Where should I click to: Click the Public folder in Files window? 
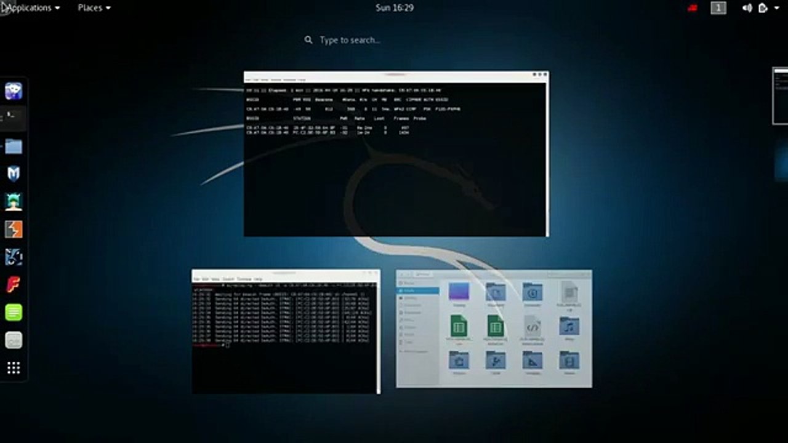pos(496,363)
